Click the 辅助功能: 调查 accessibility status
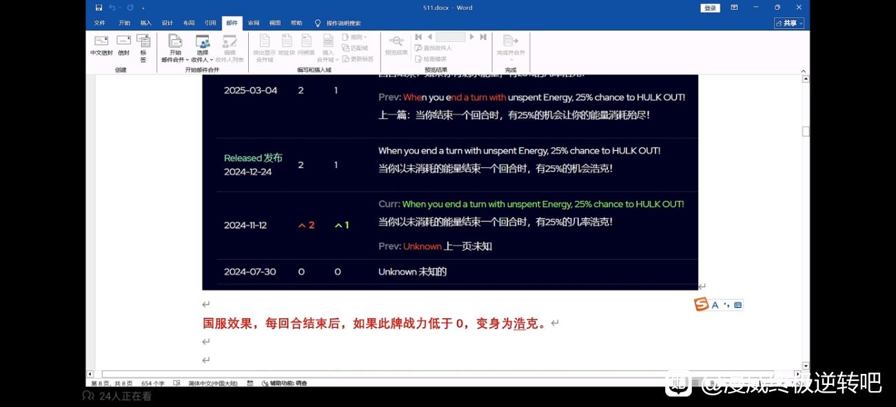 [x=285, y=383]
